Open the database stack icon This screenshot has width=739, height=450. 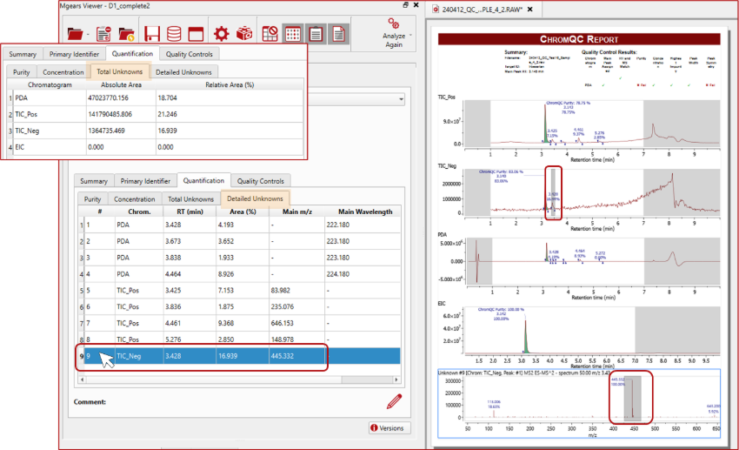click(x=174, y=35)
